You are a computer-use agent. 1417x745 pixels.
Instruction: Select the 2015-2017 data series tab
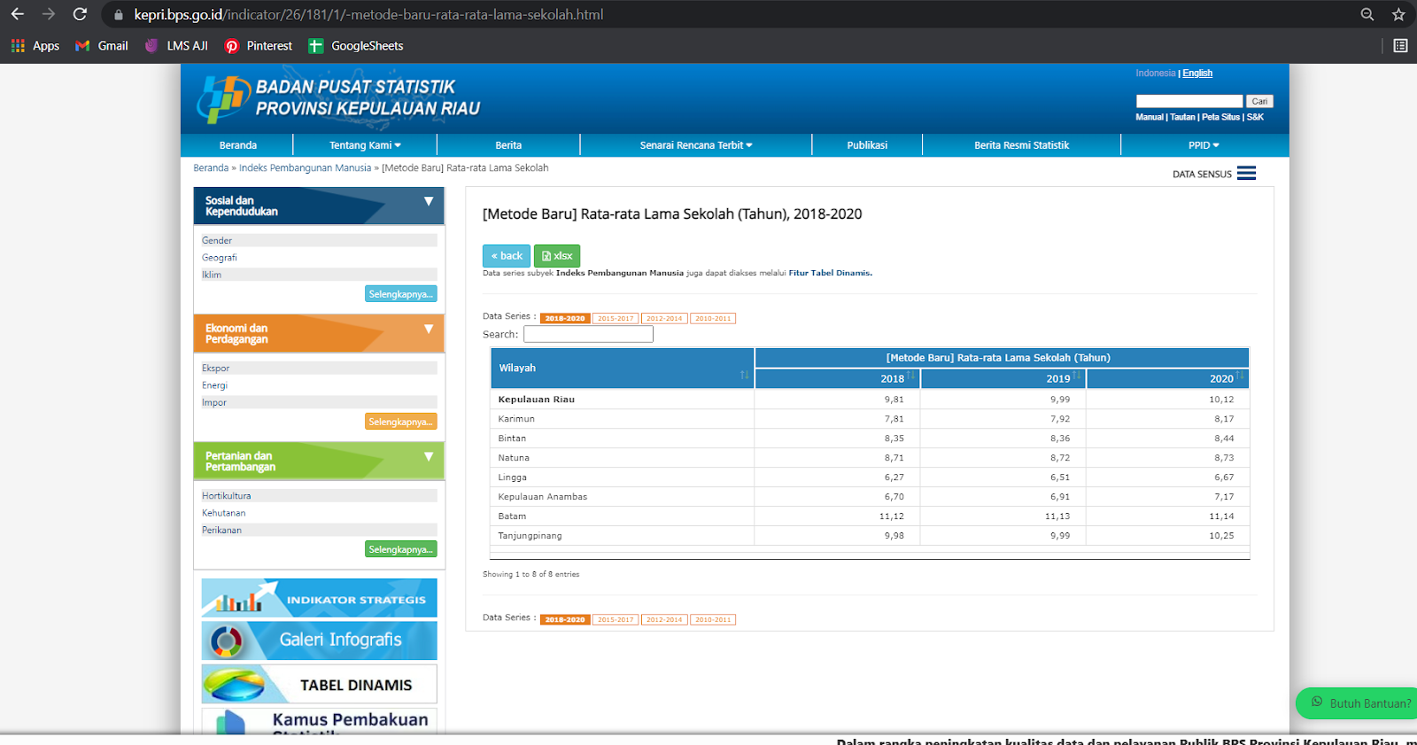(x=616, y=319)
